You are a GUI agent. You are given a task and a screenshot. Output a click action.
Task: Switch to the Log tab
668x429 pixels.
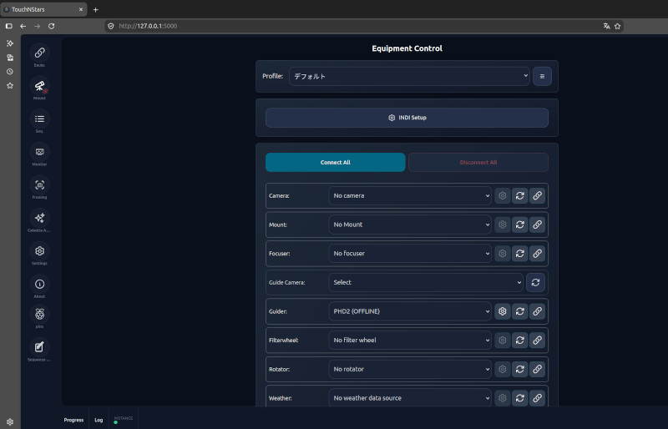[99, 420]
